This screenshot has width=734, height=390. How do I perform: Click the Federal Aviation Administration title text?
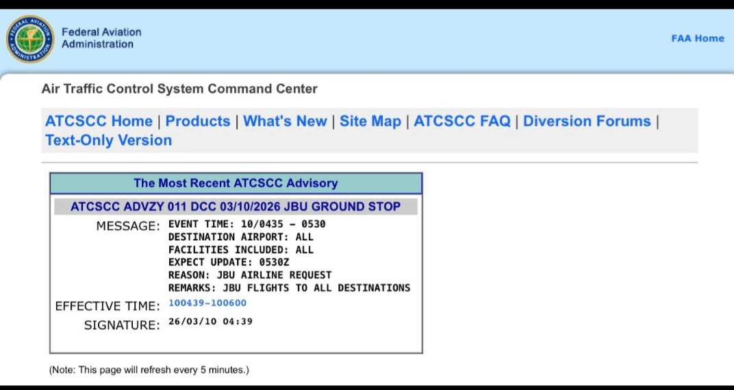pos(101,38)
